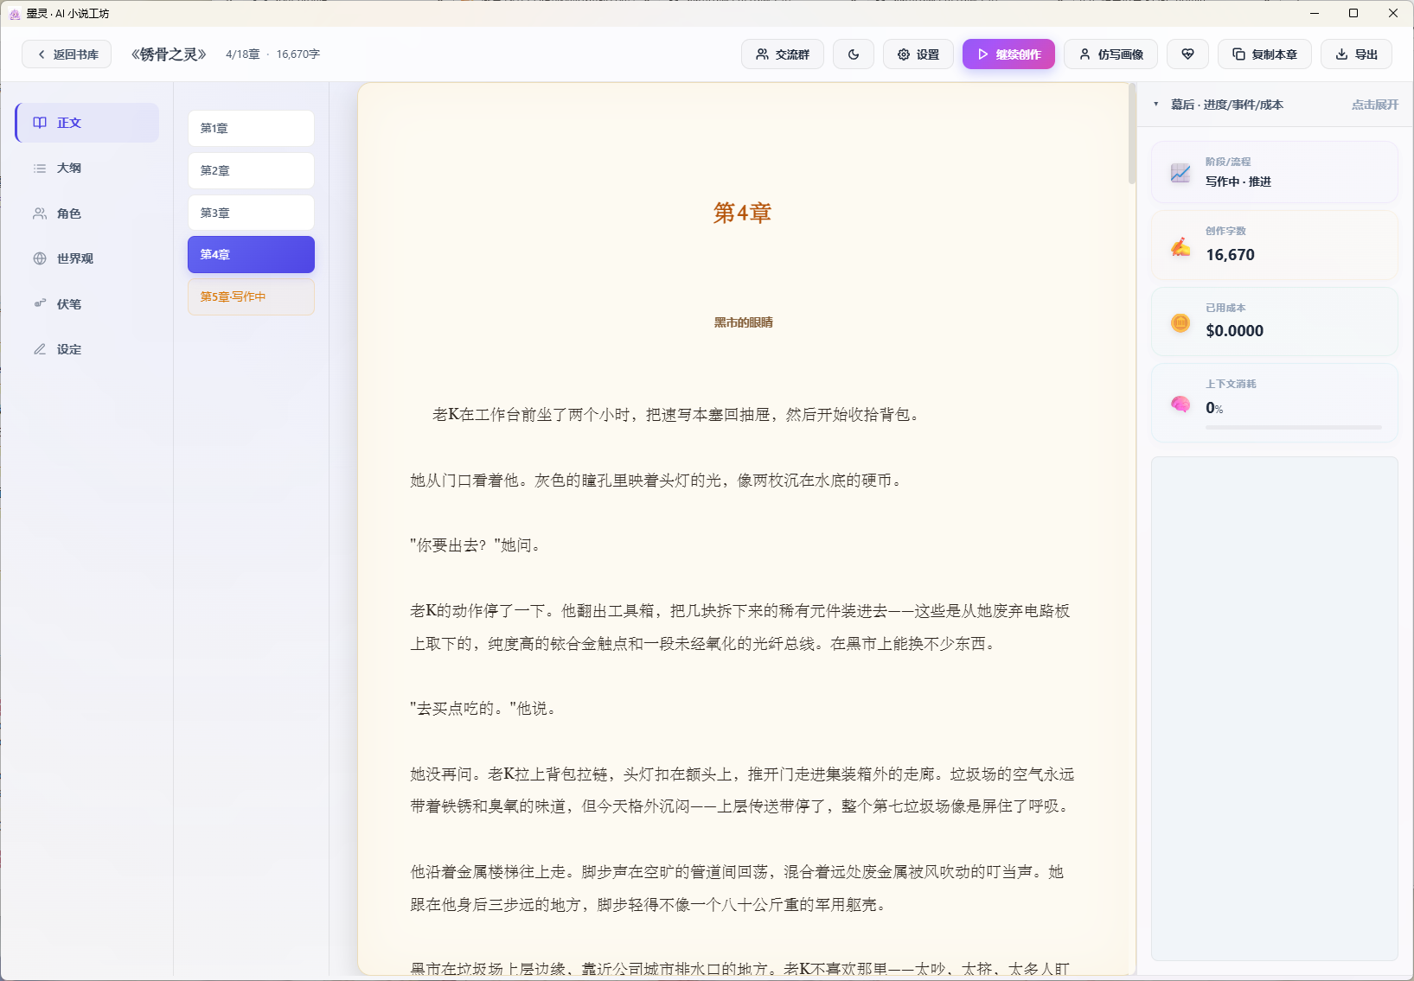Click the heart diamond icon button

tap(1188, 54)
